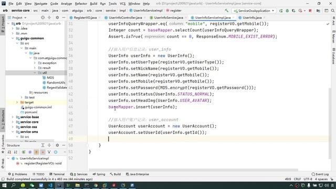Open Windows Start menu
Screen dimensions: 336x189
pyautogui.click(x=4, y=185)
